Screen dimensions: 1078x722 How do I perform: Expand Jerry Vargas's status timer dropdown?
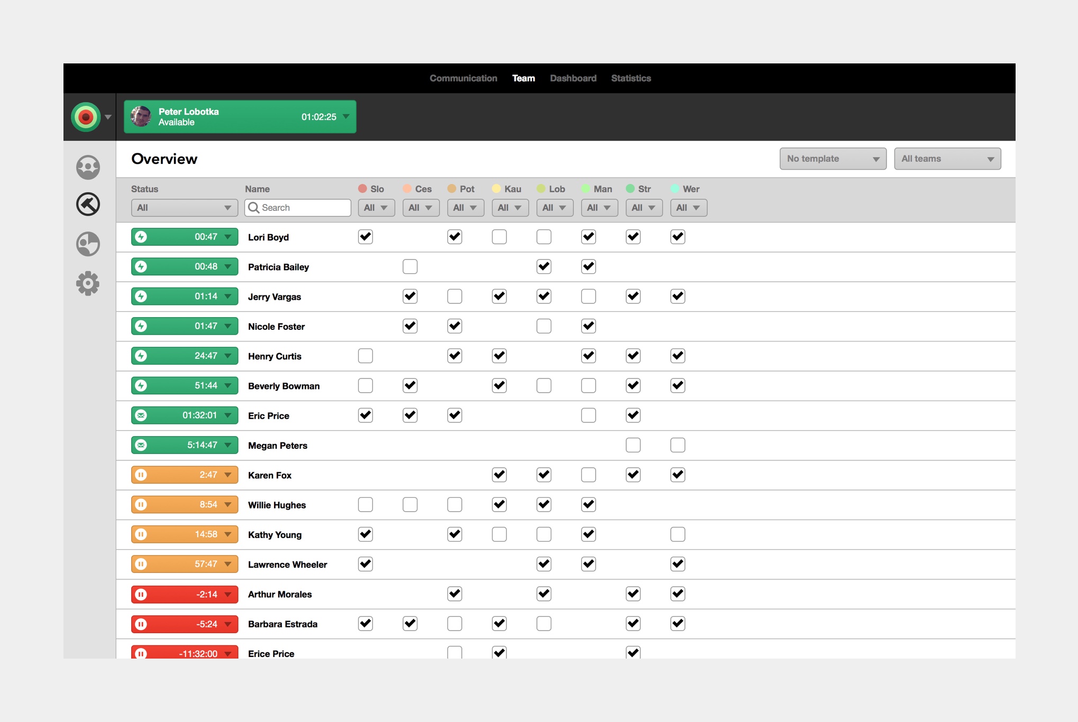point(229,296)
